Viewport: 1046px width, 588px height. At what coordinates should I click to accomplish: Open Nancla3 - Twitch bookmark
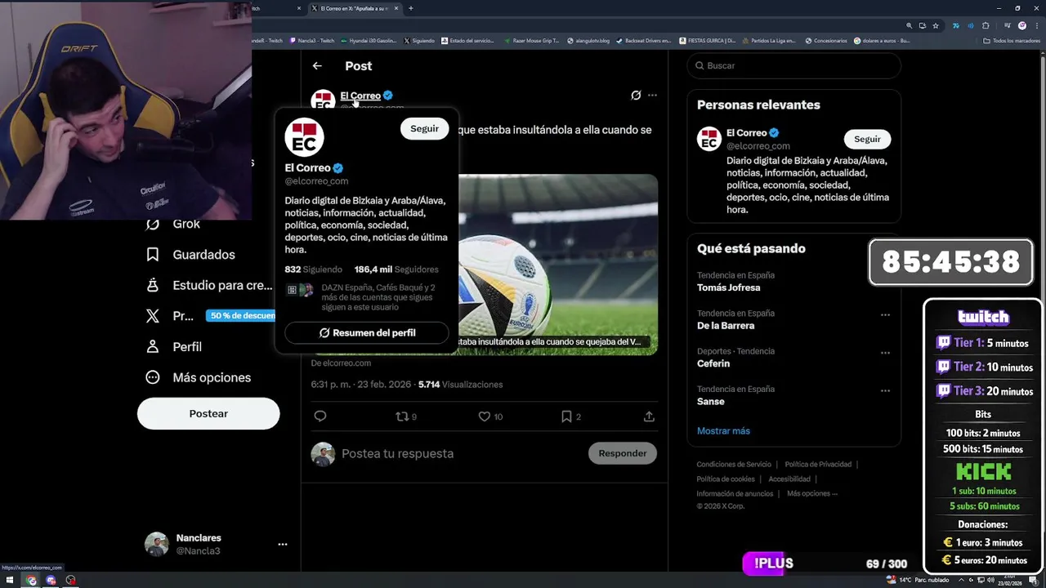311,40
